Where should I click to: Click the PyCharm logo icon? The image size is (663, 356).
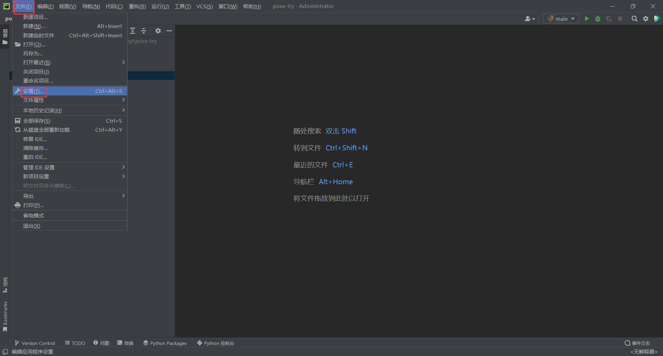(x=6, y=6)
